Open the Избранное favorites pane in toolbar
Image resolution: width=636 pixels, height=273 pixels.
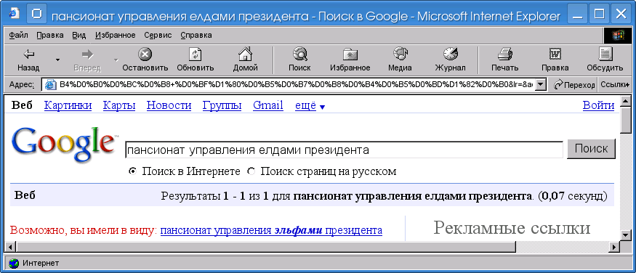pos(350,60)
